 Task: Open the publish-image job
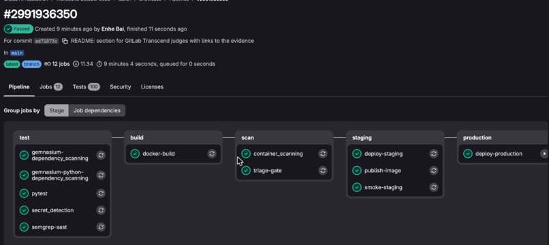pyautogui.click(x=383, y=170)
